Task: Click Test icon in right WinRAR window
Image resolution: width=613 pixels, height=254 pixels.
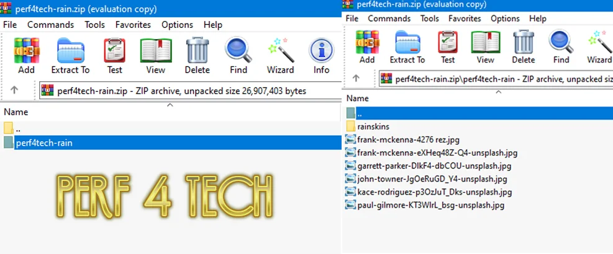Action: click(x=448, y=42)
